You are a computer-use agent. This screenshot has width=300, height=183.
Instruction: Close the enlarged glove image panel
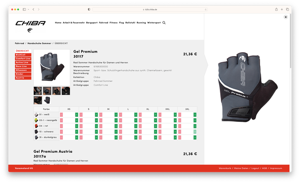[x=285, y=17]
